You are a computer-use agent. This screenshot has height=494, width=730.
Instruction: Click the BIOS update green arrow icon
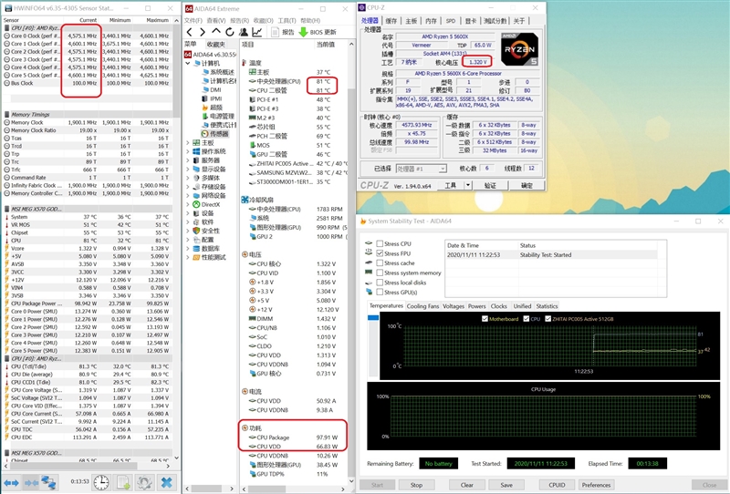coord(303,32)
